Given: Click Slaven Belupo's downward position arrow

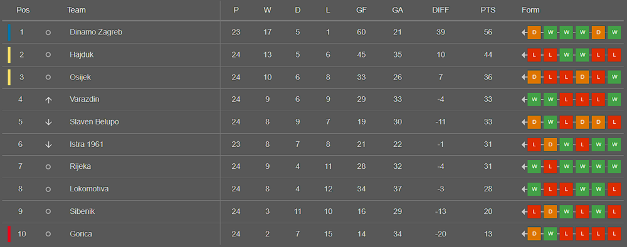Looking at the screenshot, I should coord(48,122).
